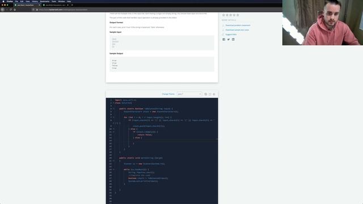Open the Bookmarks menu
Screen dimensions: 363x204
(x=45, y=1)
